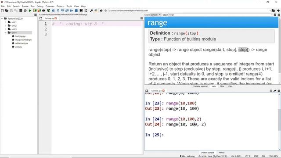Open the Run menu

(x=32, y=6)
